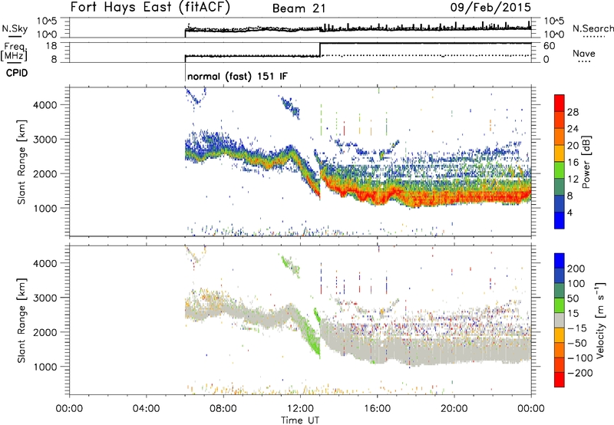Click the '10^5' tick on the left noise axis
This screenshot has width=614, height=425.
tap(47, 21)
